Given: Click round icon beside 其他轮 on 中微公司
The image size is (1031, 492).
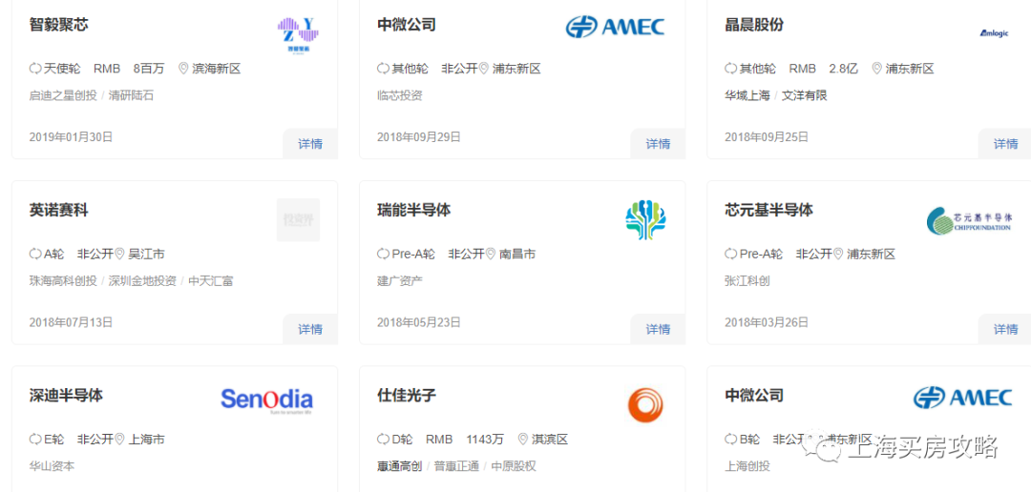Looking at the screenshot, I should (383, 69).
